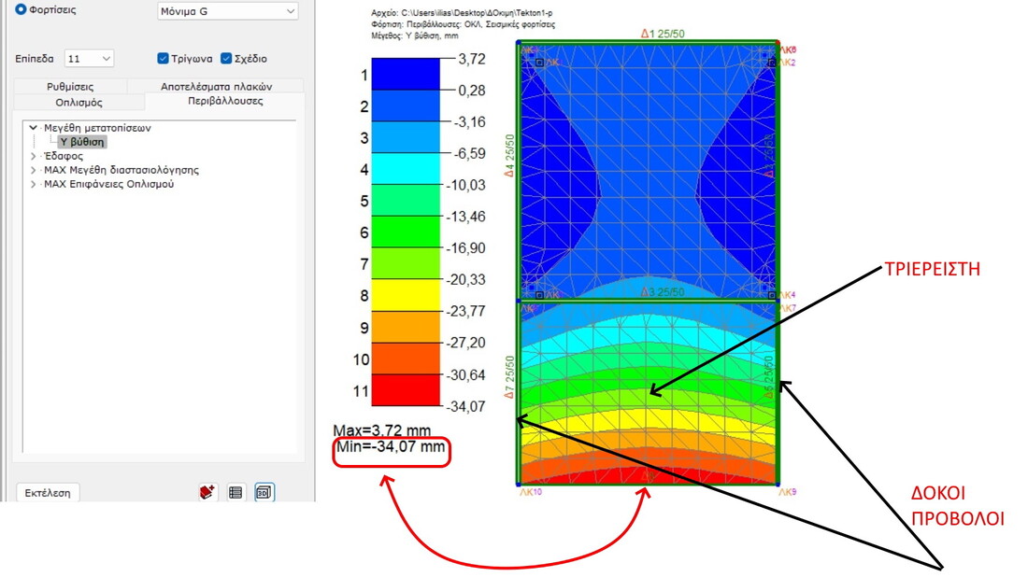Select the Υ βύθιση tree item
Image resolution: width=1028 pixels, height=577 pixels.
point(82,142)
